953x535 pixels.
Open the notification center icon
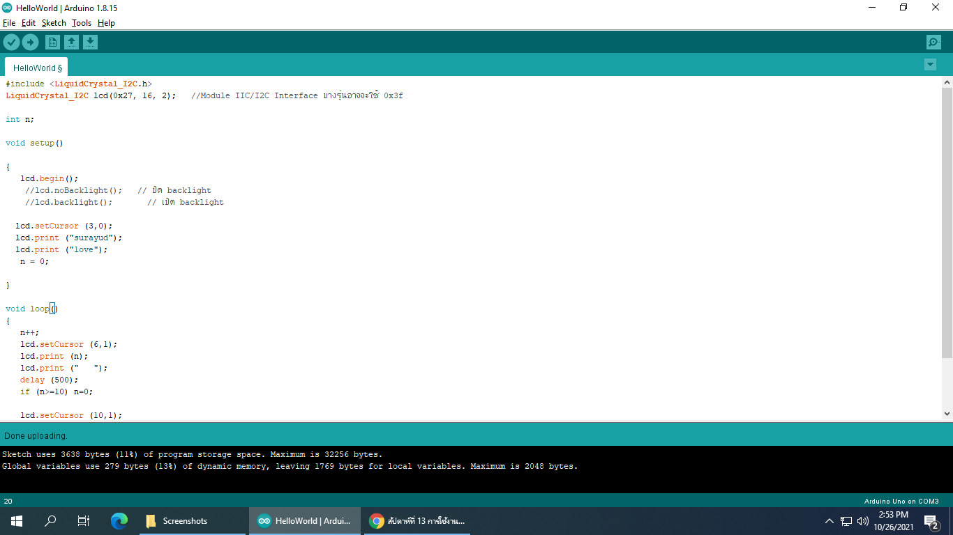point(931,520)
